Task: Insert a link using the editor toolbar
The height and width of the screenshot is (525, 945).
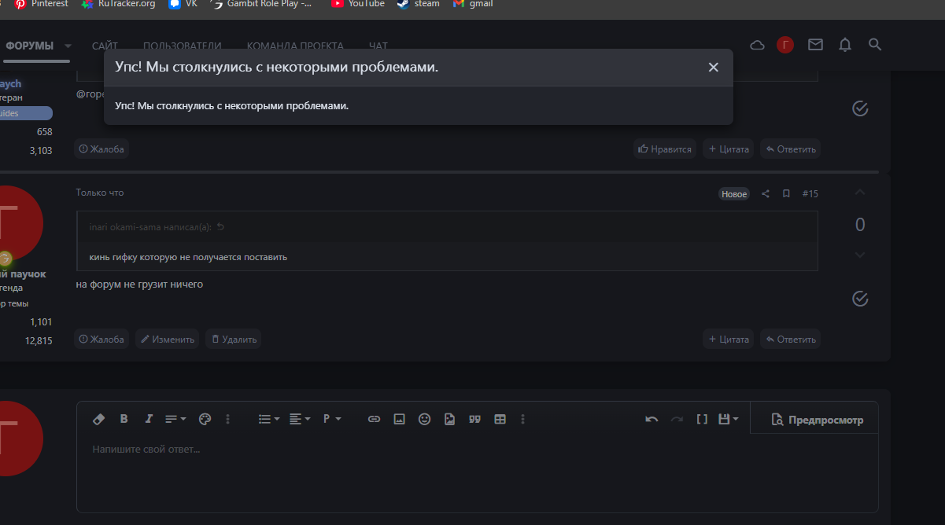Action: [374, 419]
